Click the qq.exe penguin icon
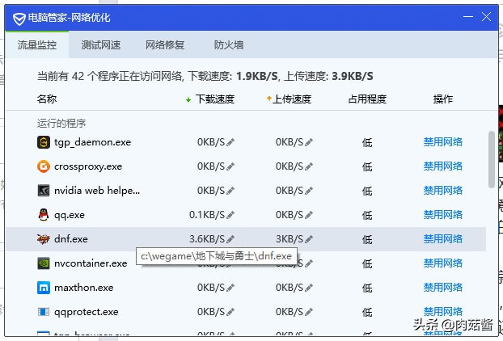This screenshot has height=341, width=503. pyautogui.click(x=44, y=215)
